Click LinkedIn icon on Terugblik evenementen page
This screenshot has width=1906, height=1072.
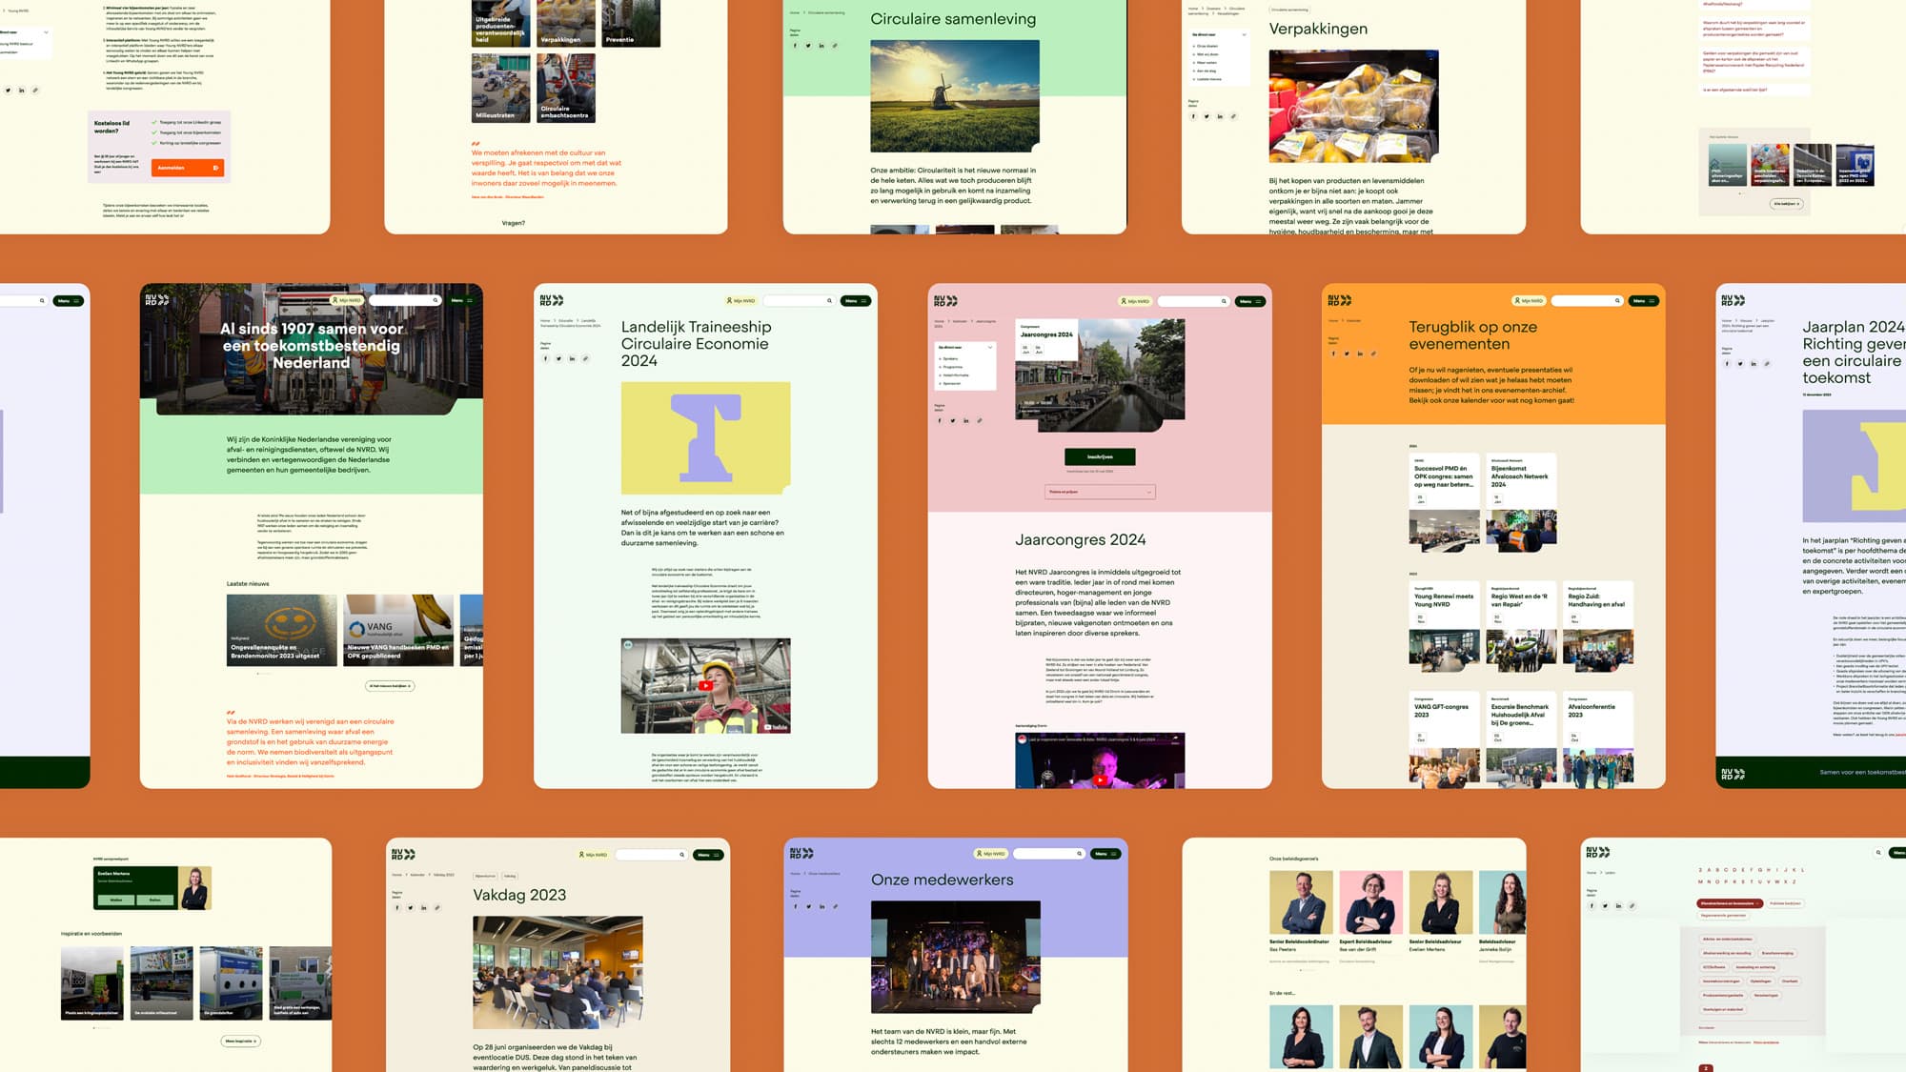tap(1360, 354)
